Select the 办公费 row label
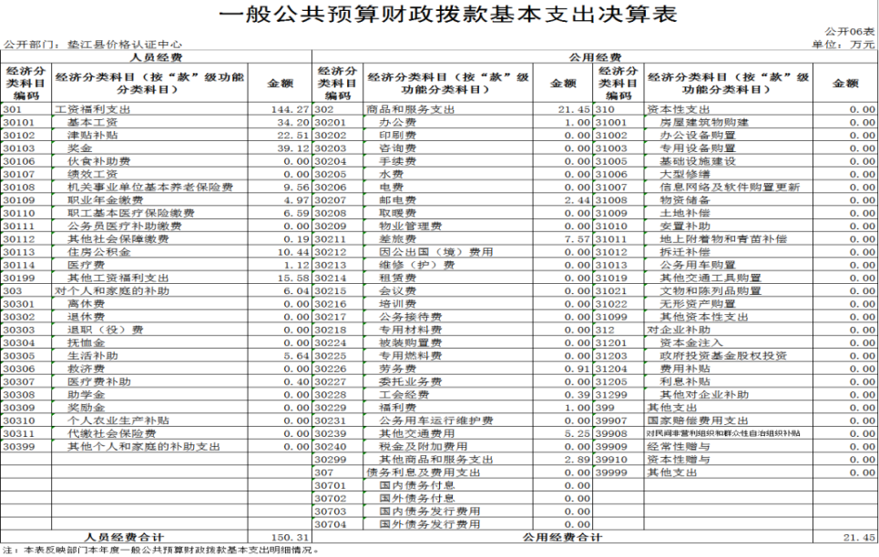 click(397, 122)
